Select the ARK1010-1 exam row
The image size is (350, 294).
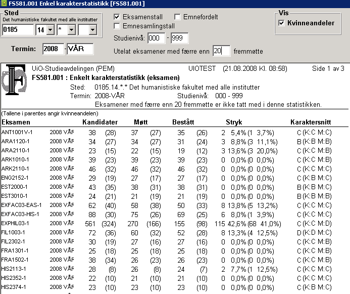pyautogui.click(x=167, y=160)
